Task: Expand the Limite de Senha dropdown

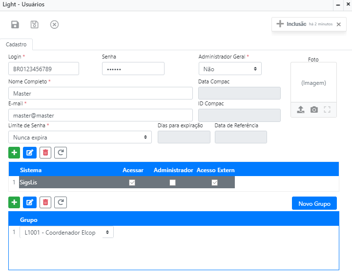Action: (x=80, y=137)
